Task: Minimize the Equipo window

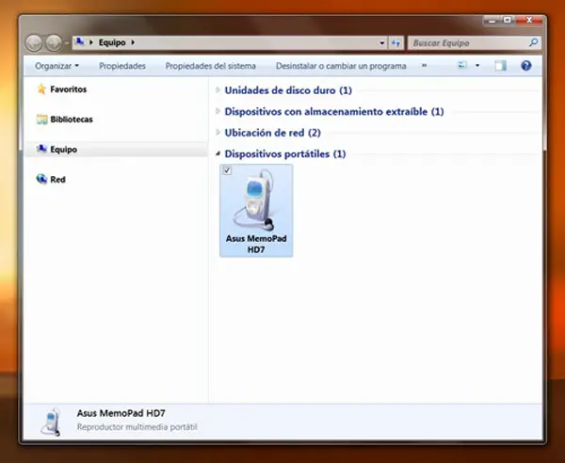Action: [492, 21]
